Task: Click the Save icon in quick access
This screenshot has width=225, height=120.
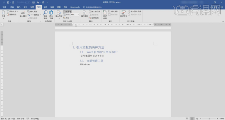Action: pos(33,2)
